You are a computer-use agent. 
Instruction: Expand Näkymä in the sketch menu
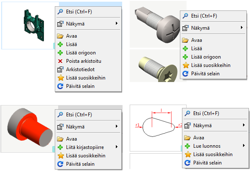coord(243,125)
